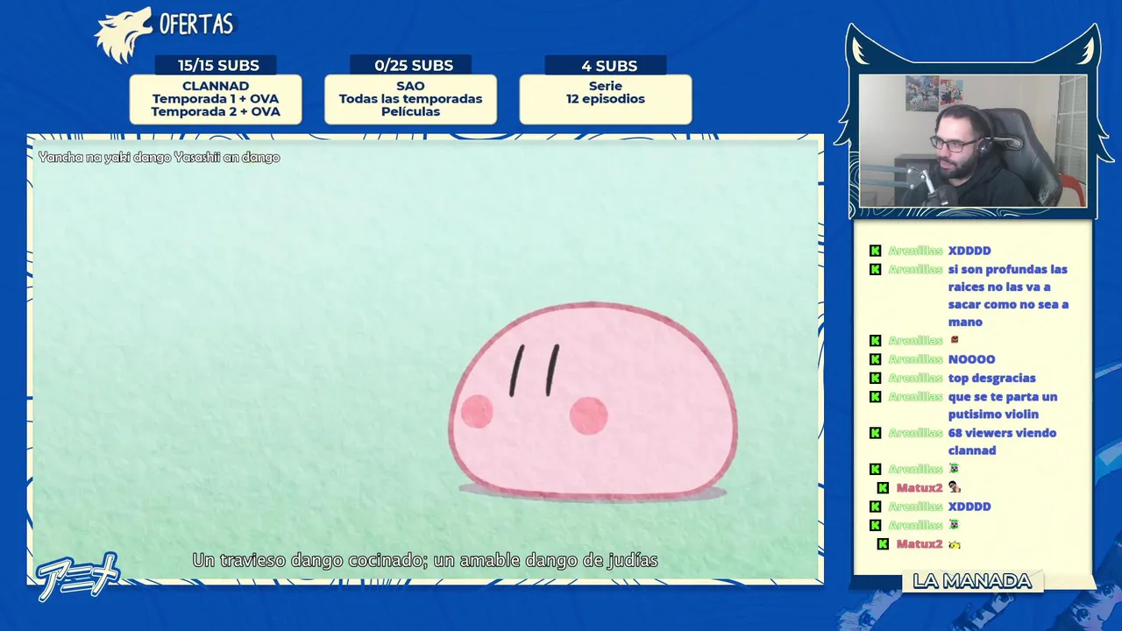Click the 'que se te parta un putisimo violin' message
Screen dimensions: 1122x631
[1003, 406]
